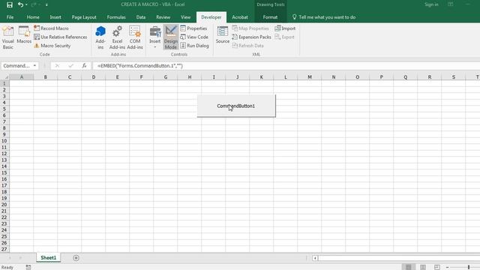This screenshot has width=480, height=270.
Task: Switch to Normal view
Action: click(x=408, y=267)
